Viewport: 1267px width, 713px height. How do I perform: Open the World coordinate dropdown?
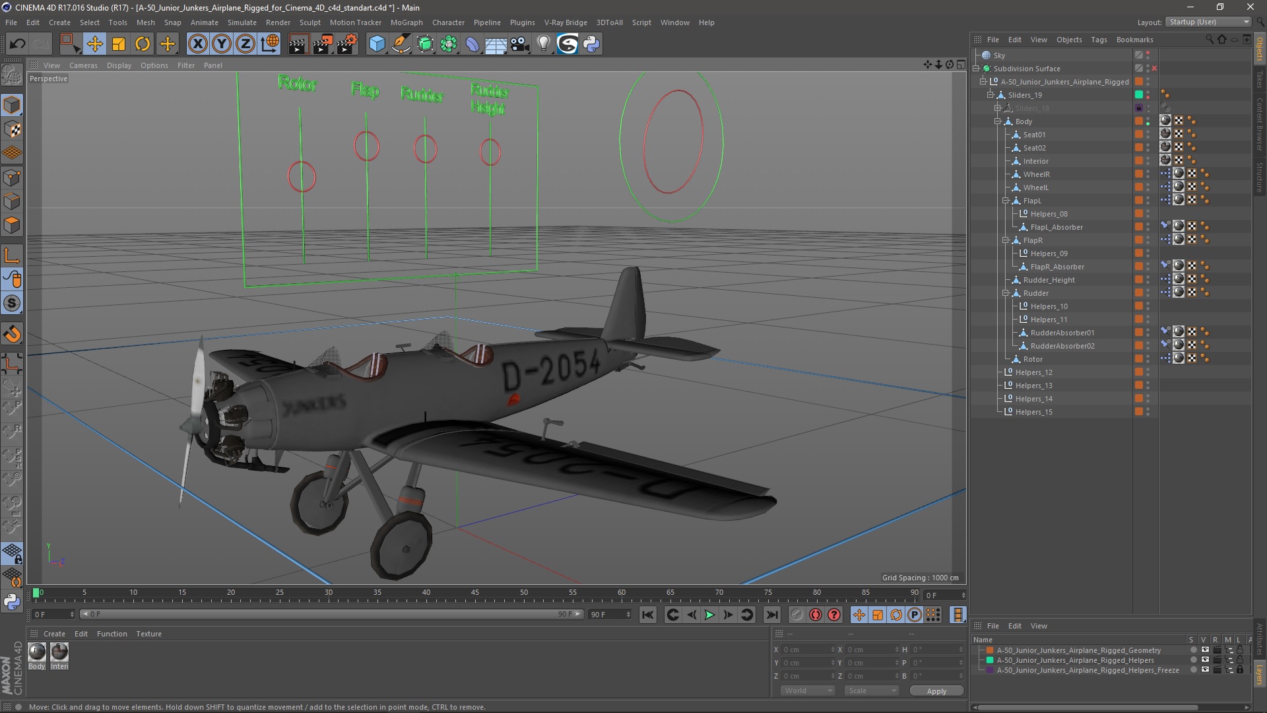[808, 691]
